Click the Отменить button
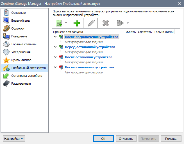 tap(126, 139)
